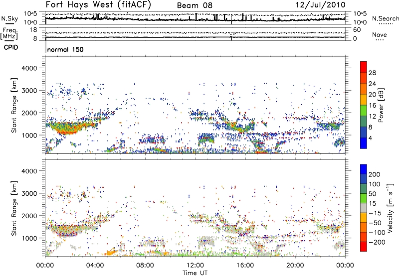This screenshot has width=399, height=276.
Task: Click the 'N.Search' legend label
Action: coord(385,18)
